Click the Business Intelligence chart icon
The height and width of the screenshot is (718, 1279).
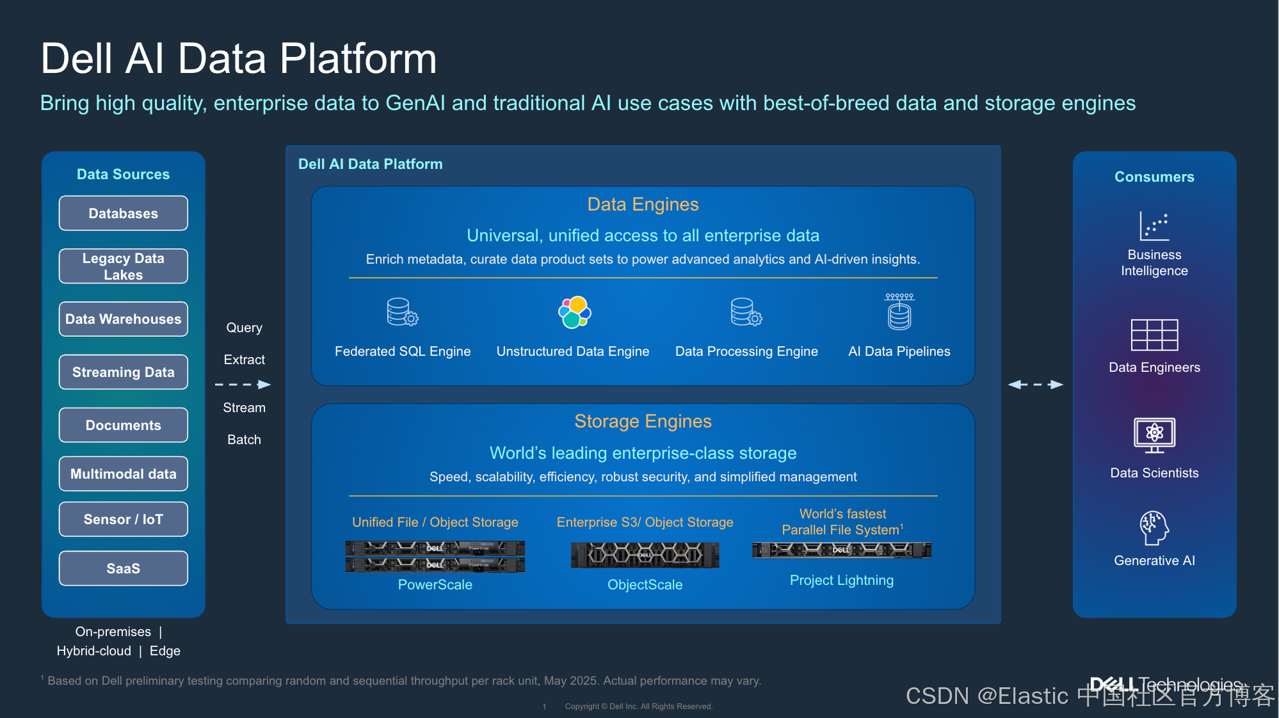tap(1154, 226)
